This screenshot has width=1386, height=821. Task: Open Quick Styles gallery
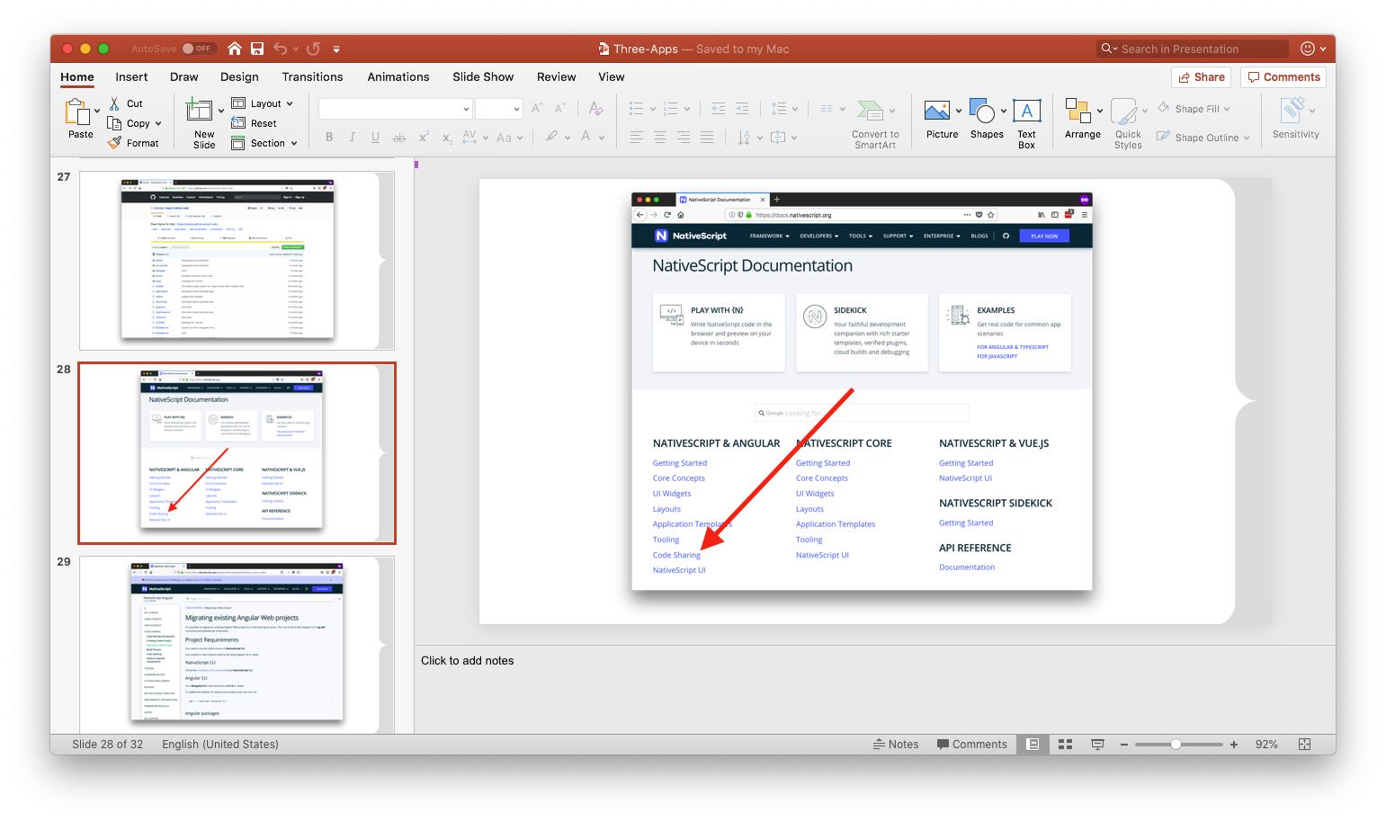pyautogui.click(x=1128, y=124)
